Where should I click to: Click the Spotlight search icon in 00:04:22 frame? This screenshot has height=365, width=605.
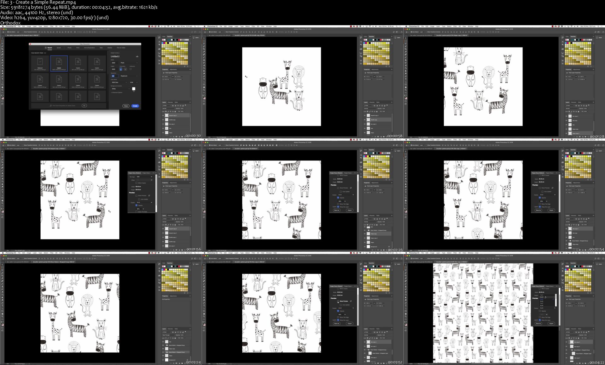click(x=598, y=253)
